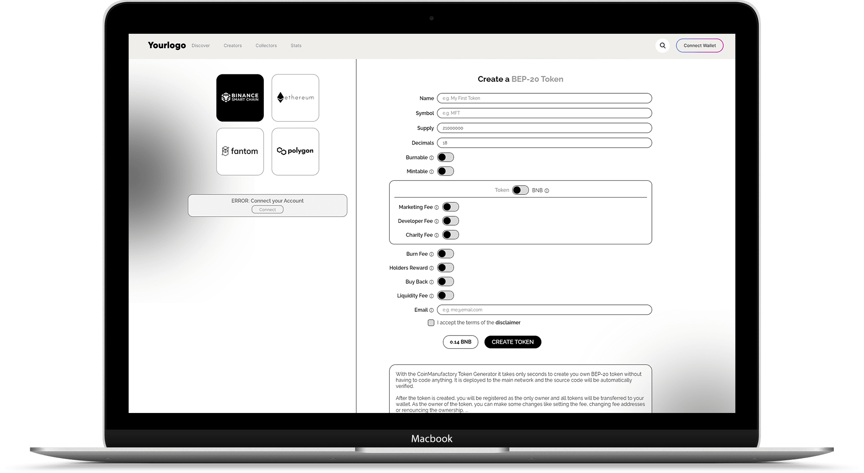Click the Email input field

[547, 309]
